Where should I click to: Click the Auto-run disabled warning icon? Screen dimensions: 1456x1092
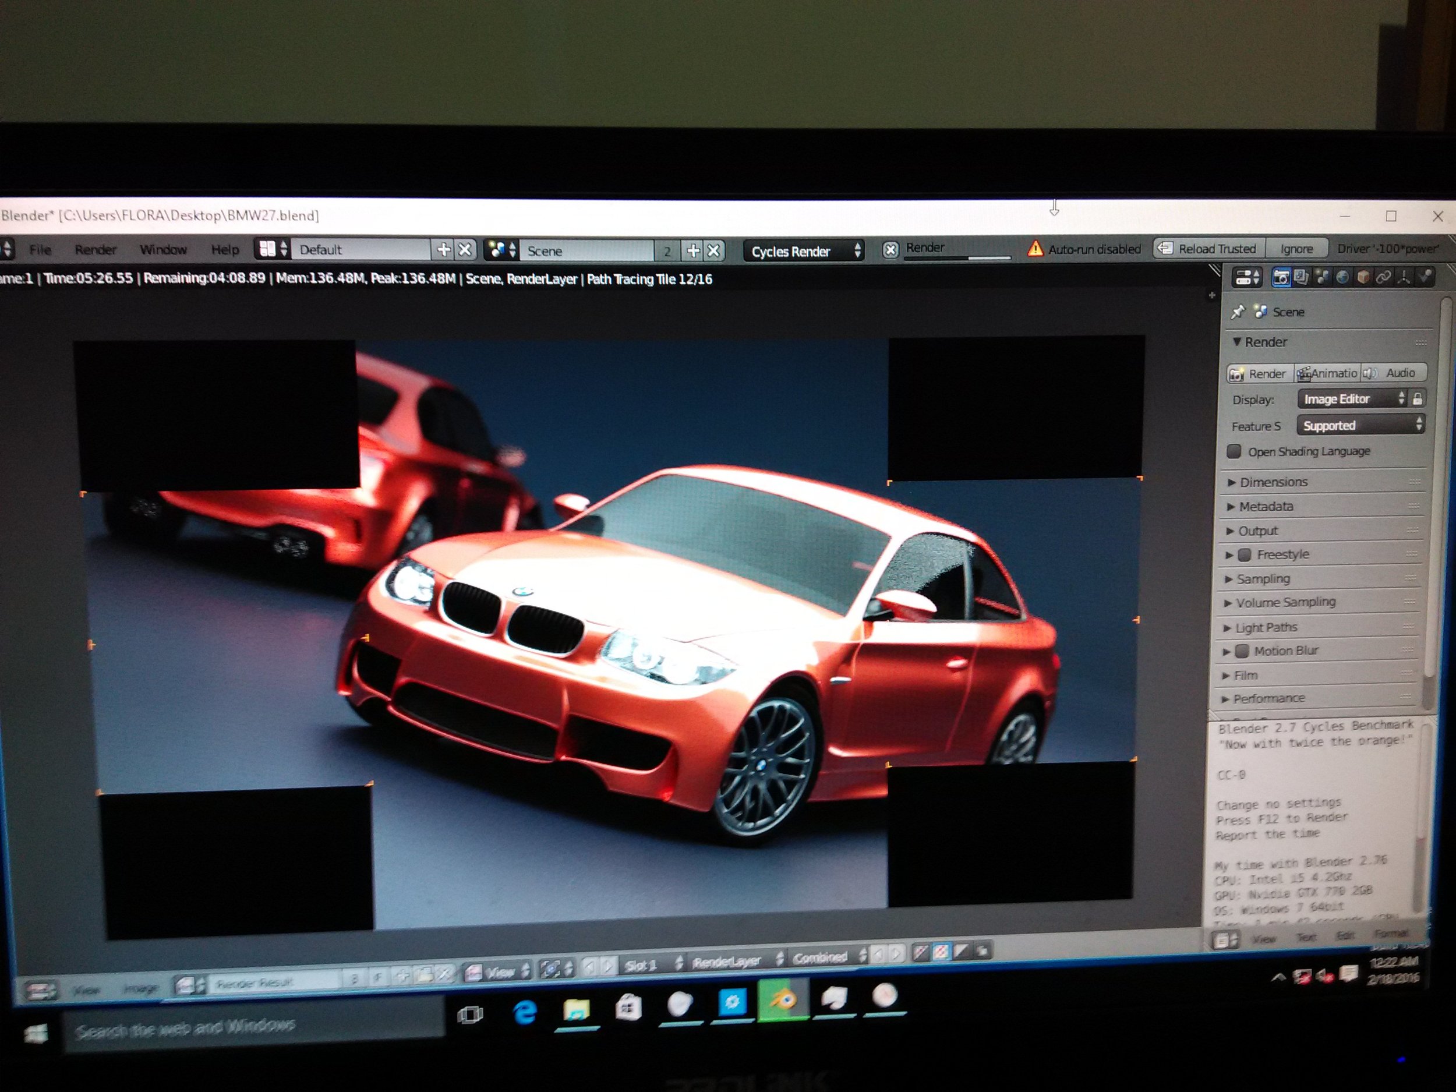click(1036, 249)
